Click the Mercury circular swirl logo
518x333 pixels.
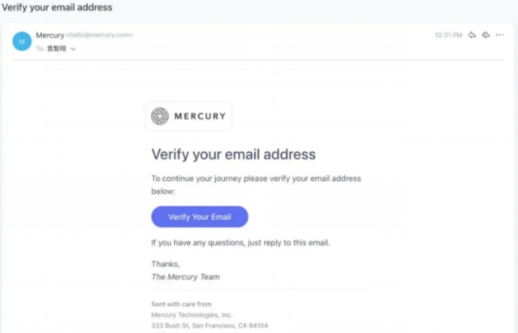tap(160, 116)
